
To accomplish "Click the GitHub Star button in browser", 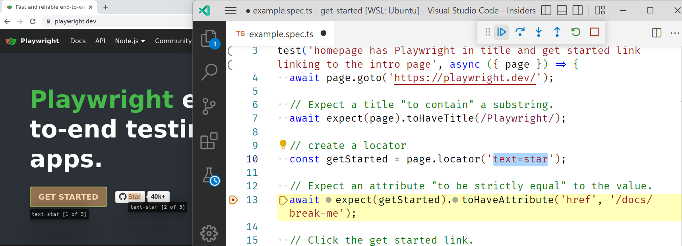I will [x=130, y=196].
